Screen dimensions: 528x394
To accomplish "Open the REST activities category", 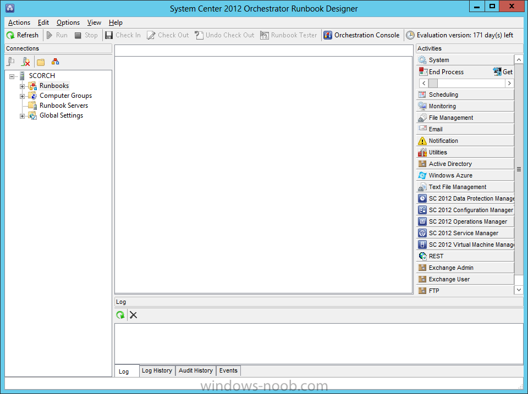I will click(465, 256).
